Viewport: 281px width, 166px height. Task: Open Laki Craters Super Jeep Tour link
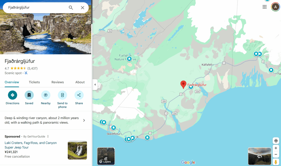click(x=31, y=145)
